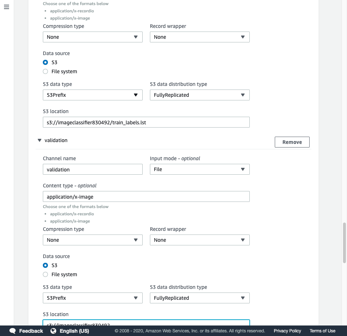Image resolution: width=347 pixels, height=336 pixels.
Task: Open the FullyReplicated distribution dropdown arrow
Action: pyautogui.click(x=243, y=95)
